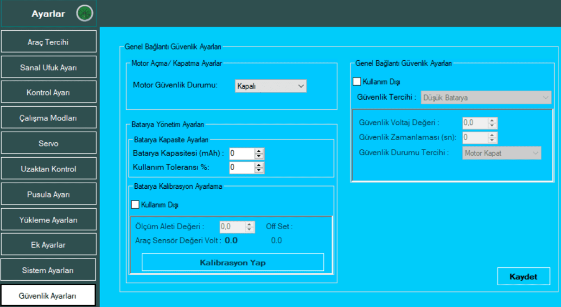The image size is (561, 307).
Task: Decrease Batarya Kapasitesi with the down arrow
Action: [x=260, y=156]
